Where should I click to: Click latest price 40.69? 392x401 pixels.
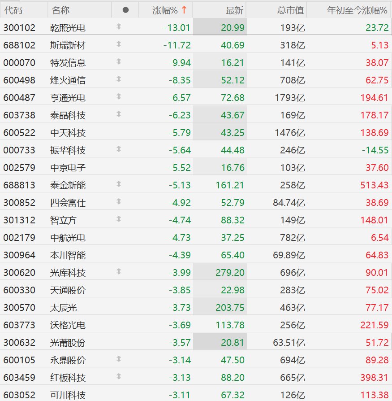click(233, 45)
